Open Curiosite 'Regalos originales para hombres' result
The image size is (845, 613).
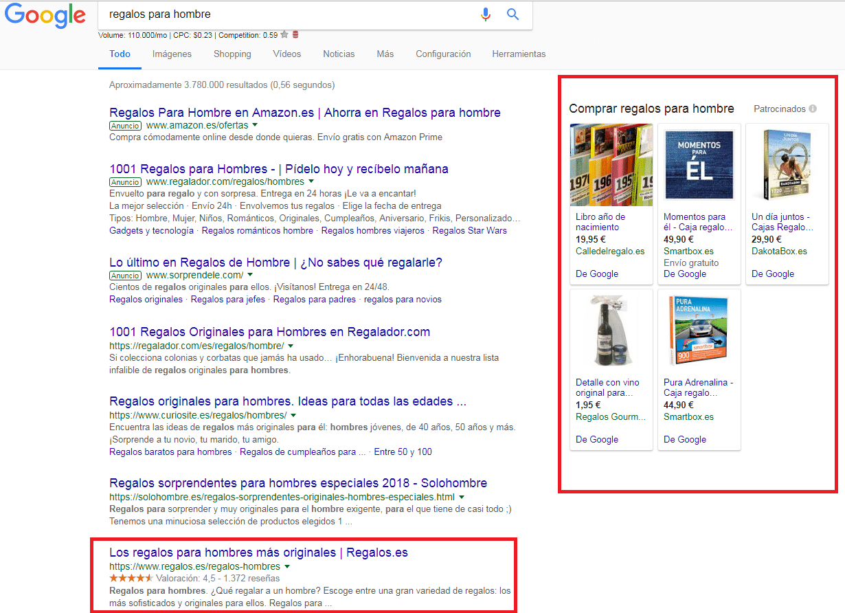[288, 401]
